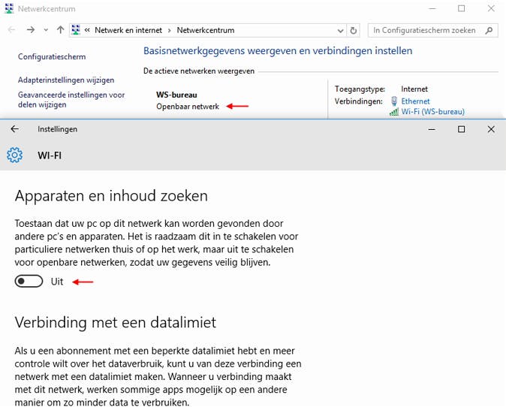This screenshot has width=506, height=407.
Task: Select 'Basisnetwerkgegevens weergeven en verbindingen instellen' heading
Action: (x=278, y=51)
